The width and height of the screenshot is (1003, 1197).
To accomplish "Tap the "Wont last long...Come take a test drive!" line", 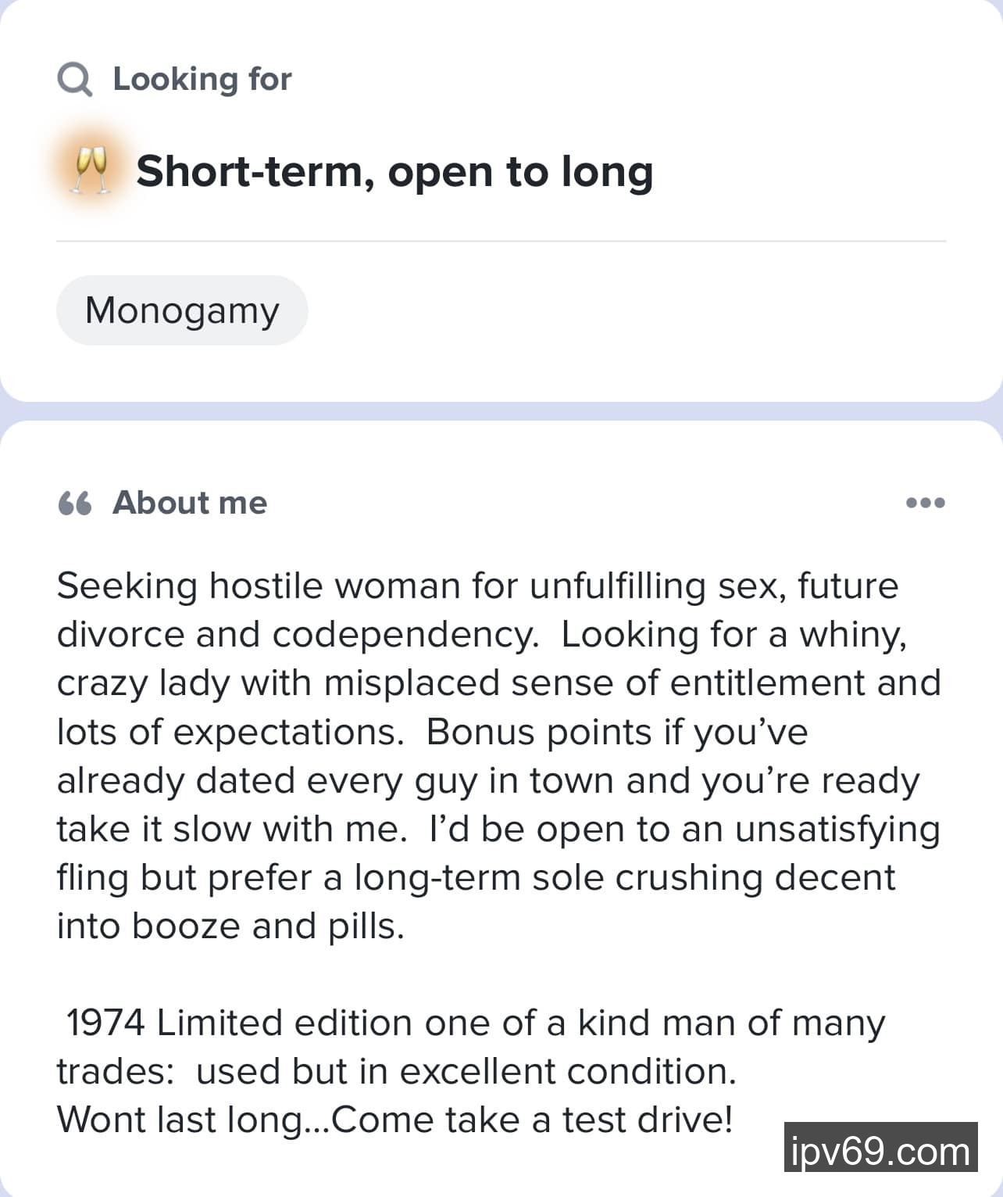I will [x=395, y=1120].
